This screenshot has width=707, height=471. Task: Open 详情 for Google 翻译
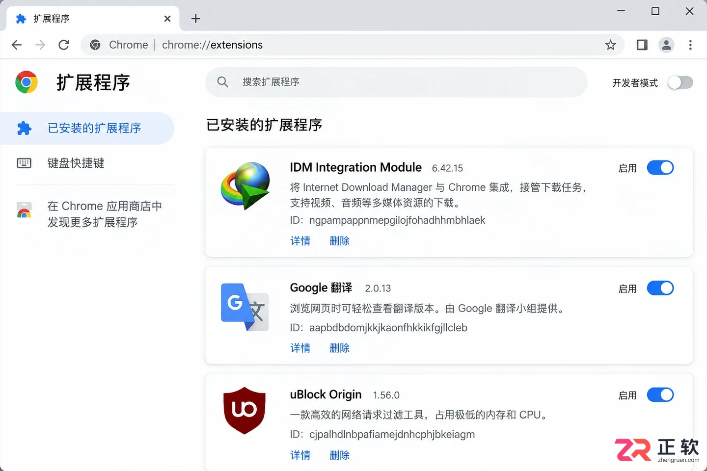click(300, 348)
